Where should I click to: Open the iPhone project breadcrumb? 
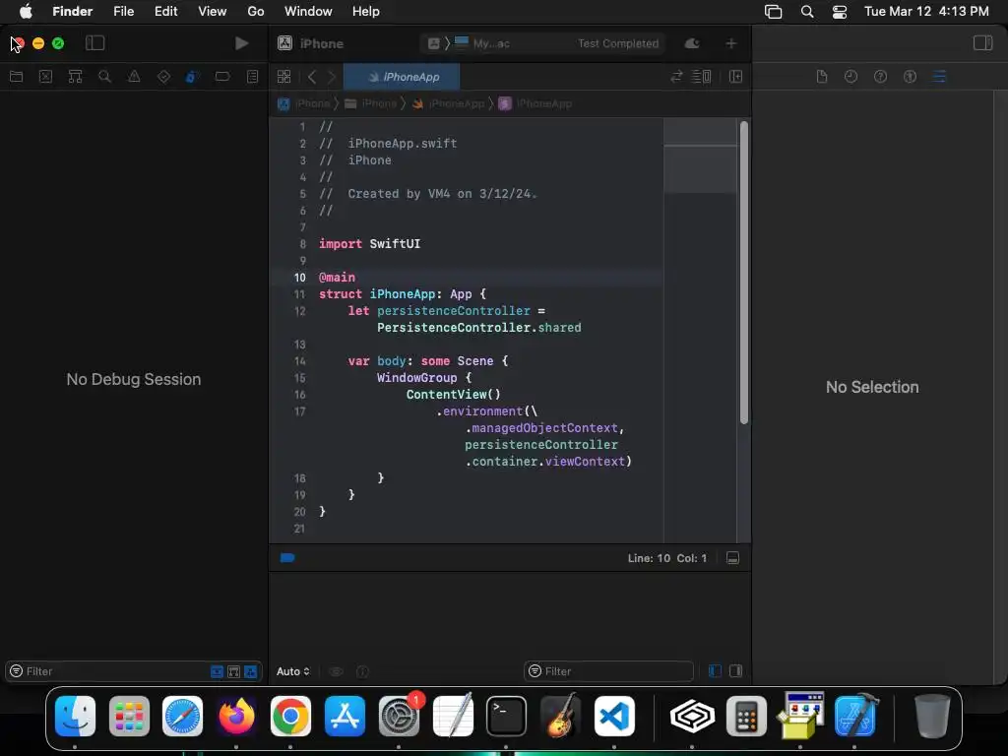(304, 103)
